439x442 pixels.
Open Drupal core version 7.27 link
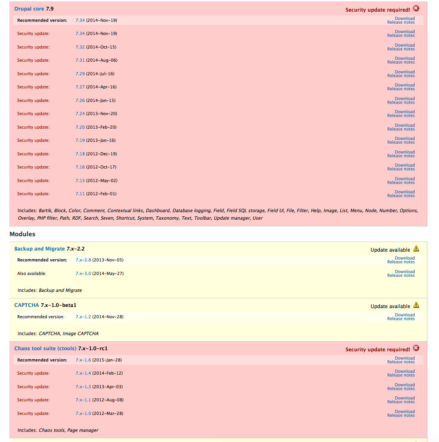coord(80,87)
